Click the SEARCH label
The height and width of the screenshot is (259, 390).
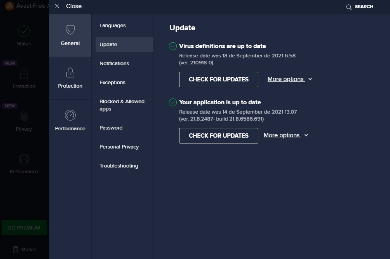coord(364,7)
